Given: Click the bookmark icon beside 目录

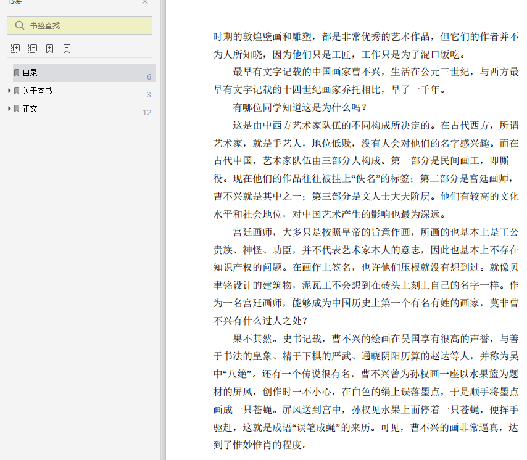Looking at the screenshot, I should (x=17, y=73).
